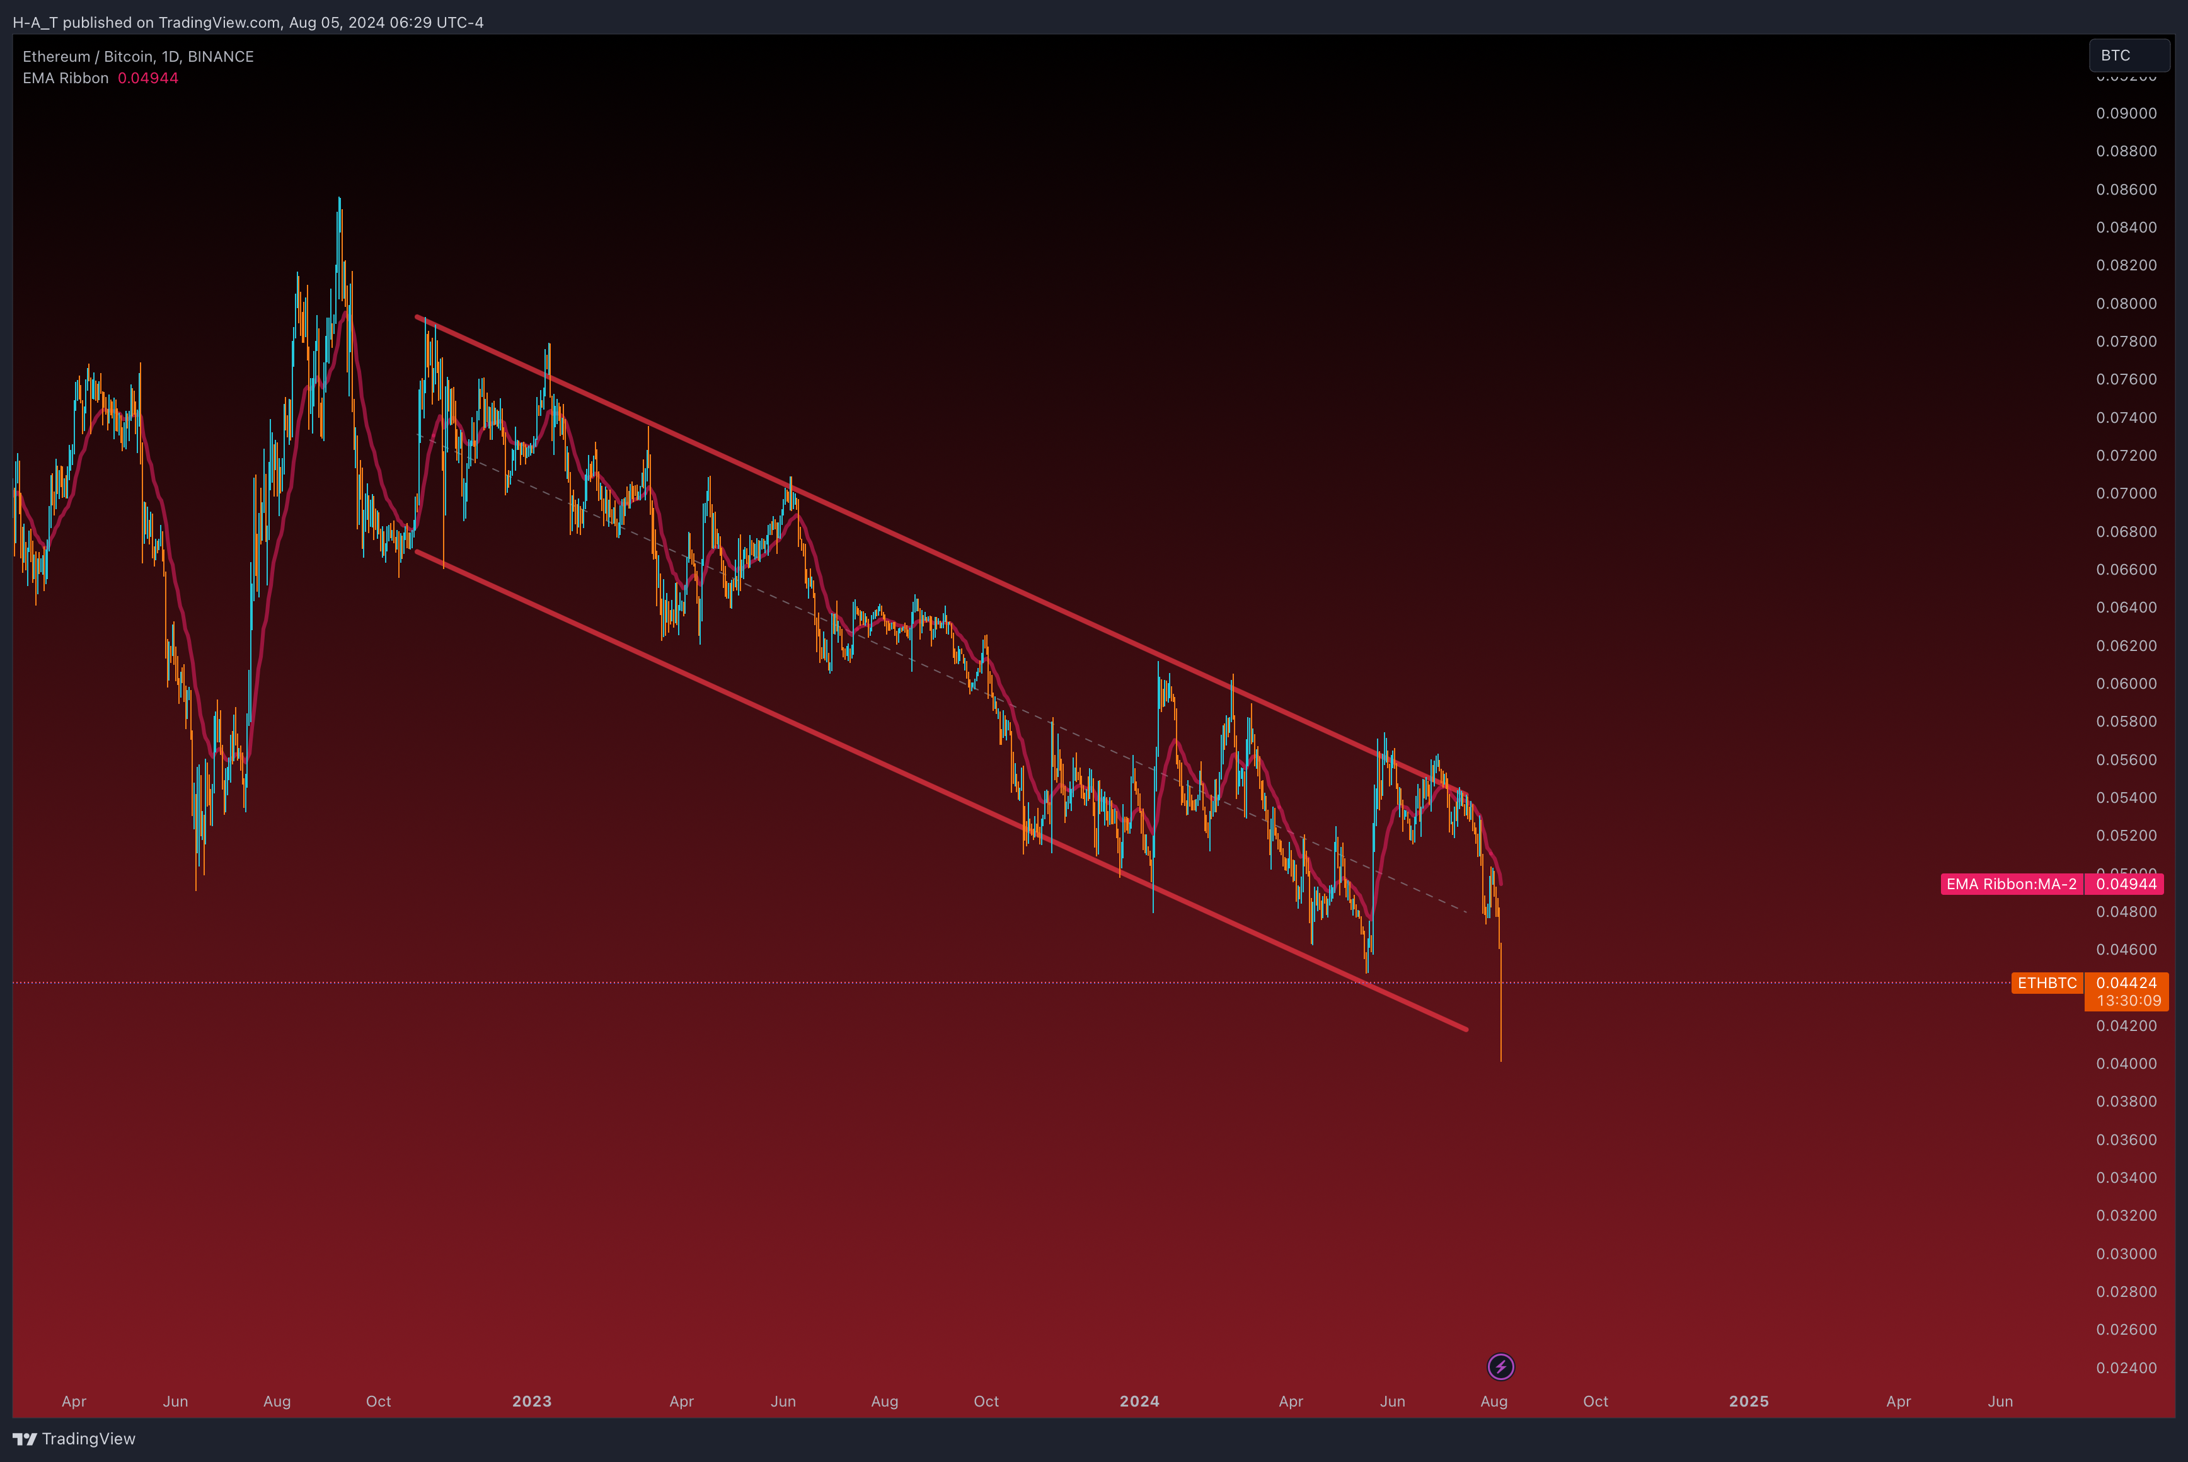Click the EMA Ribbon value 0.04944 in the legend
This screenshot has width=2188, height=1462.
click(x=148, y=78)
